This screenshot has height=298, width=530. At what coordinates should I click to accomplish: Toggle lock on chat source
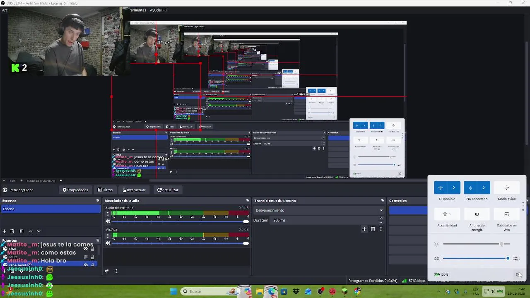click(93, 249)
